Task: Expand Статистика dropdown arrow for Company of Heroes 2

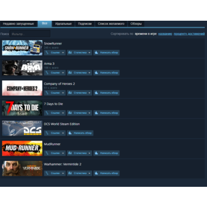Action: point(90,93)
